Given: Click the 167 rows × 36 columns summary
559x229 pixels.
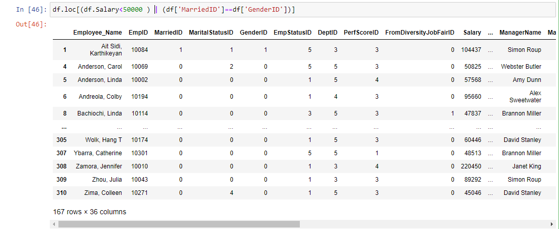Looking at the screenshot, I should [89, 212].
